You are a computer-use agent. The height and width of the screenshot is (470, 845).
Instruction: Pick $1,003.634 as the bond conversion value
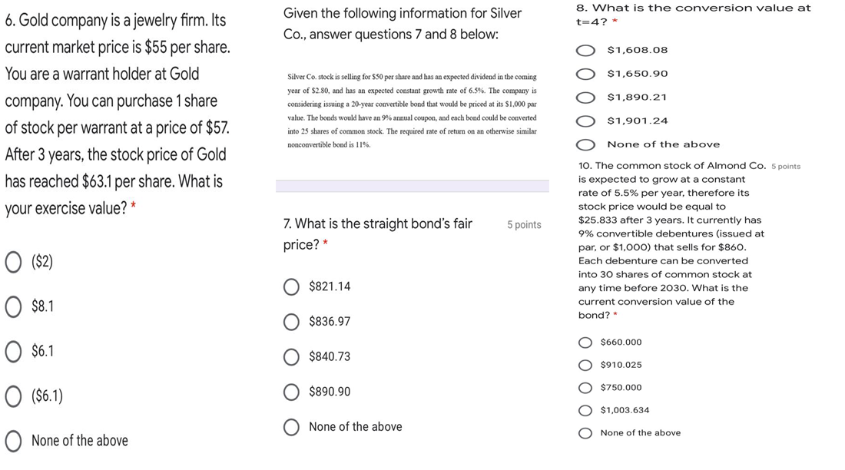584,410
